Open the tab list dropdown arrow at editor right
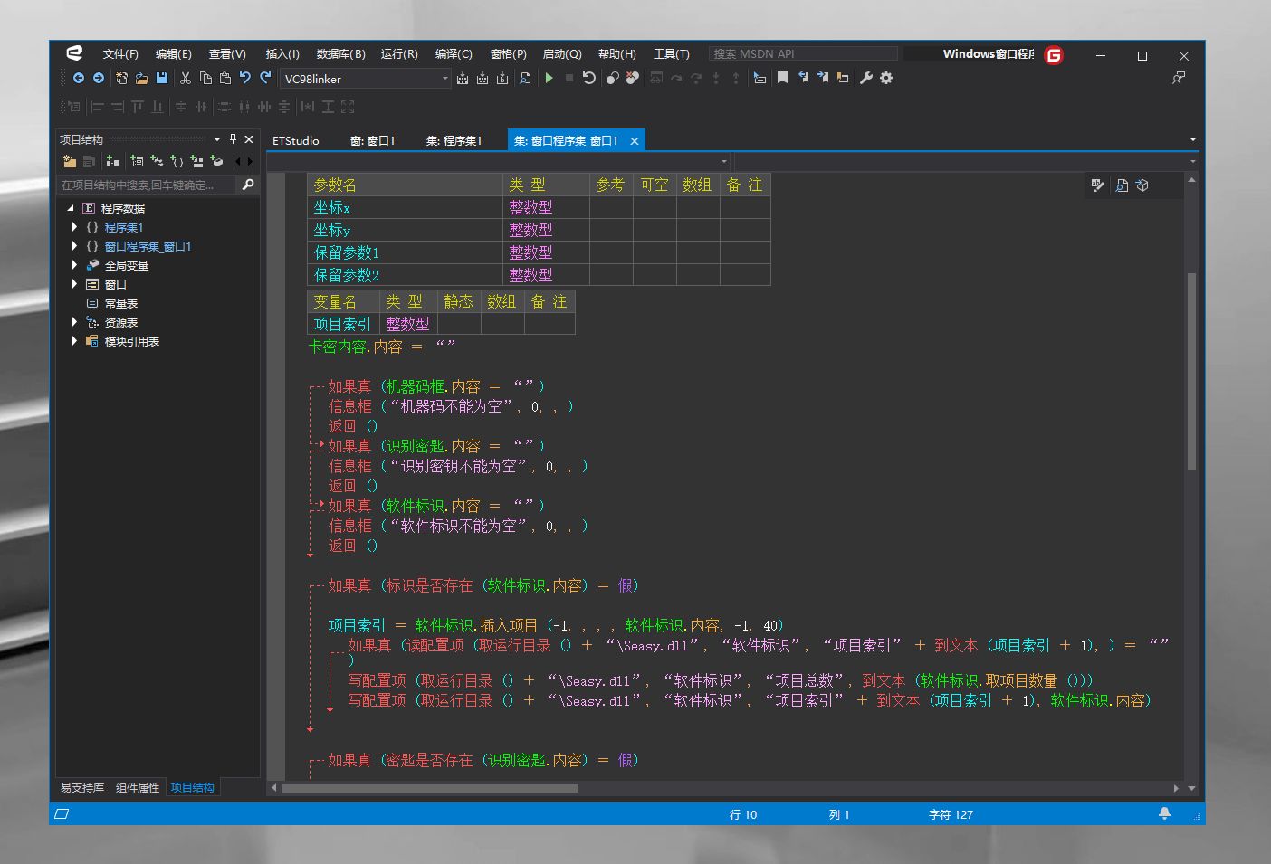1271x864 pixels. [1192, 140]
